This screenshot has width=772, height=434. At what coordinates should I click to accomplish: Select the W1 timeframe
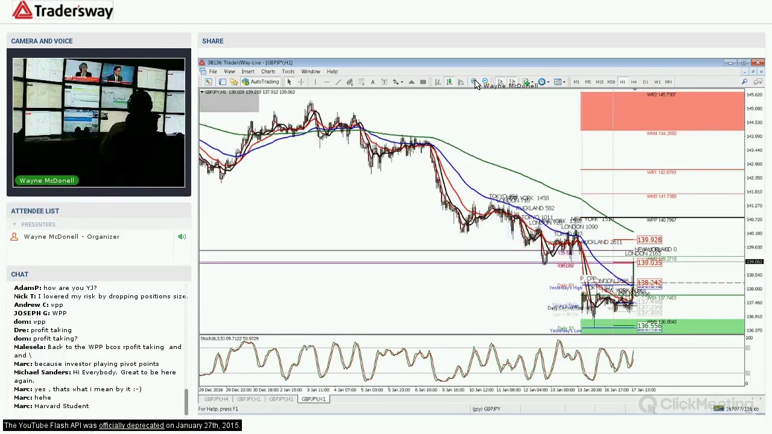(x=657, y=82)
